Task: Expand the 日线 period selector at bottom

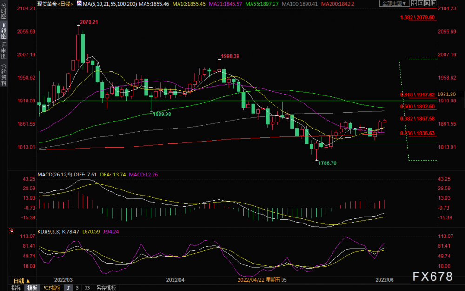Action: pos(22,281)
